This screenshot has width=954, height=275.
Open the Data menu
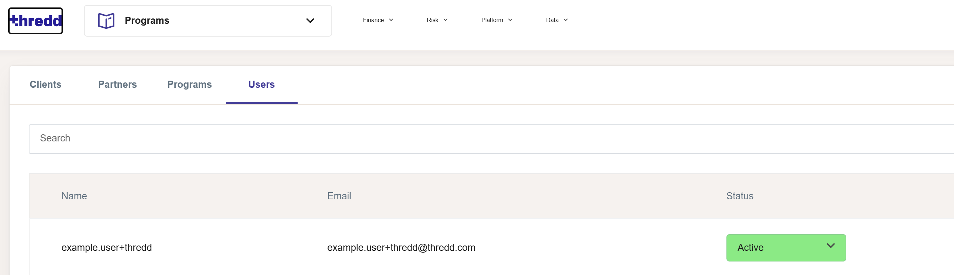(557, 20)
